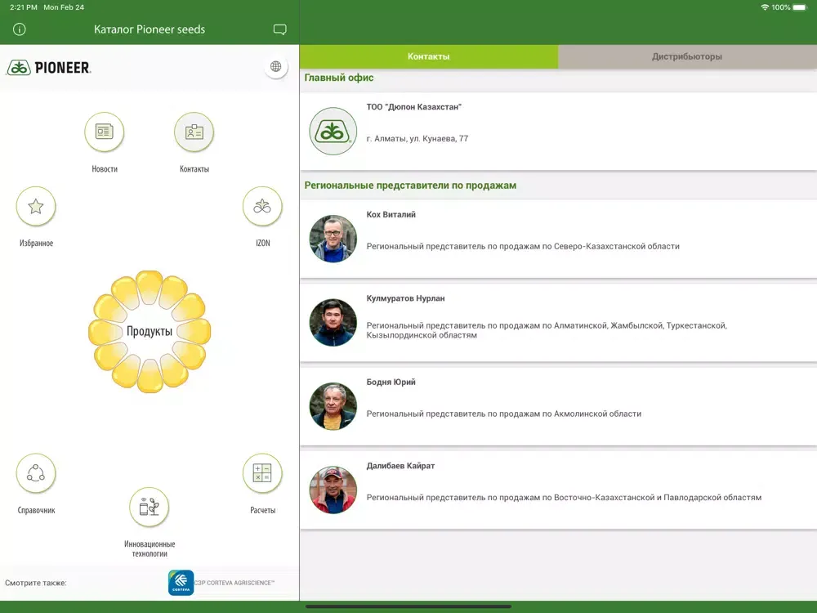The image size is (817, 613).
Task: Tap the Инновационные технологии label
Action: point(150,549)
